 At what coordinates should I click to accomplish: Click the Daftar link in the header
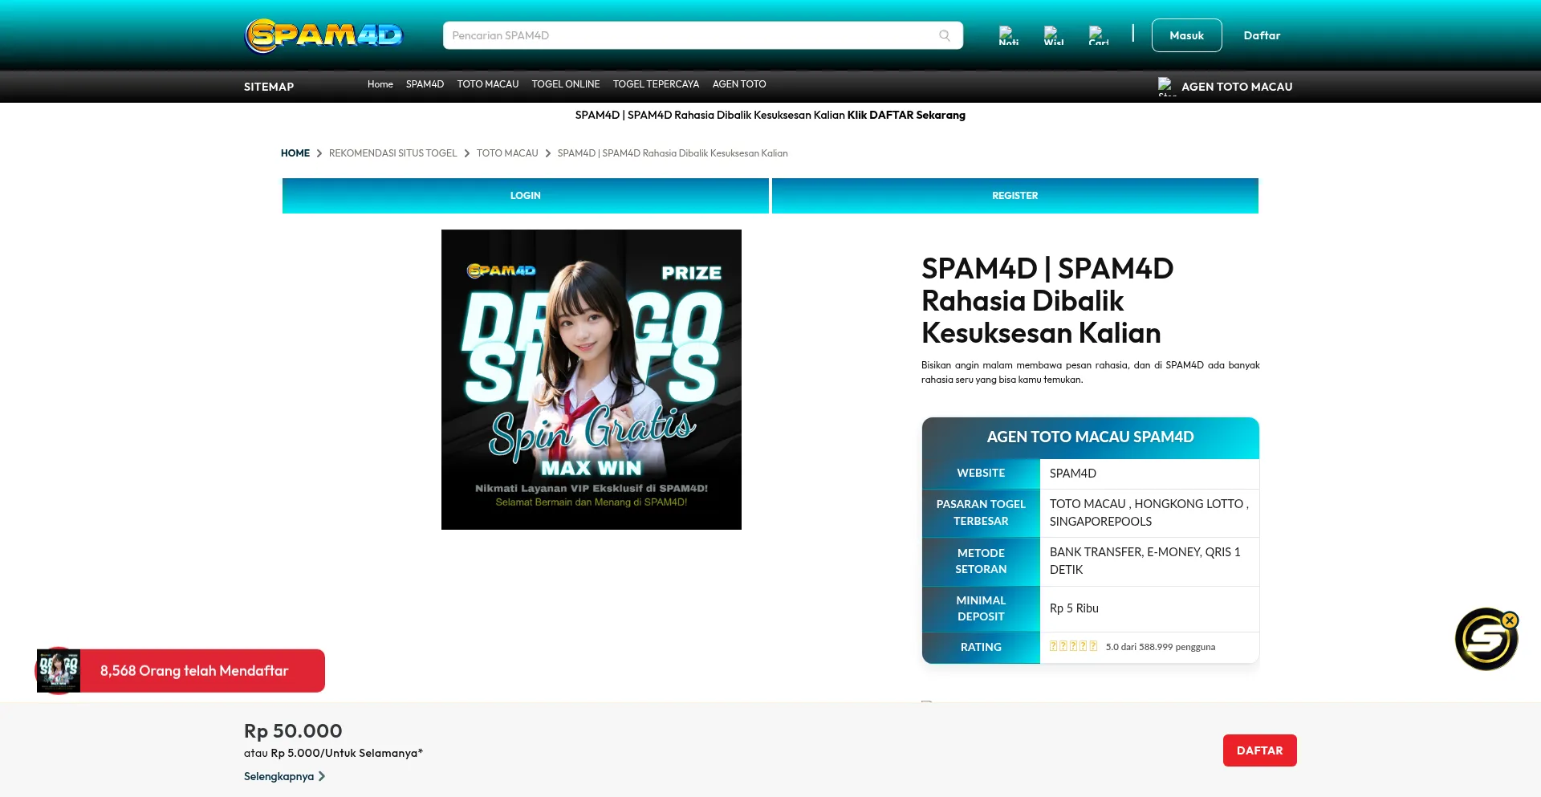pos(1262,35)
